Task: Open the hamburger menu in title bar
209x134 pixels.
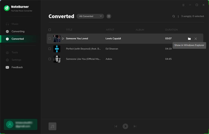Action: [183, 5]
